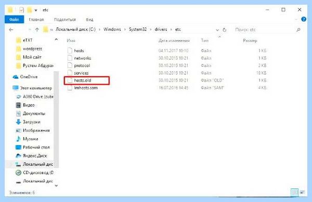The height and width of the screenshot is (202, 312).
Task: Select type cell Файл "SAM"
Action: coord(212,88)
